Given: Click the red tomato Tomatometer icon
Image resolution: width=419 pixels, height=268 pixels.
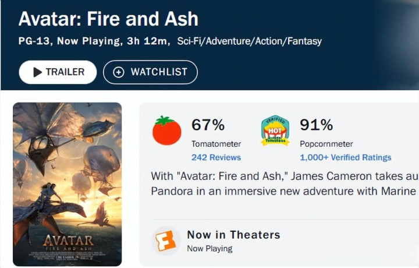Looking at the screenshot, I should coord(167,130).
